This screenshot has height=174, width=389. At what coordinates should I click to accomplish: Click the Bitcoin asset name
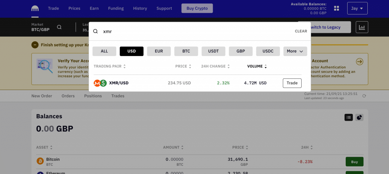click(x=53, y=159)
